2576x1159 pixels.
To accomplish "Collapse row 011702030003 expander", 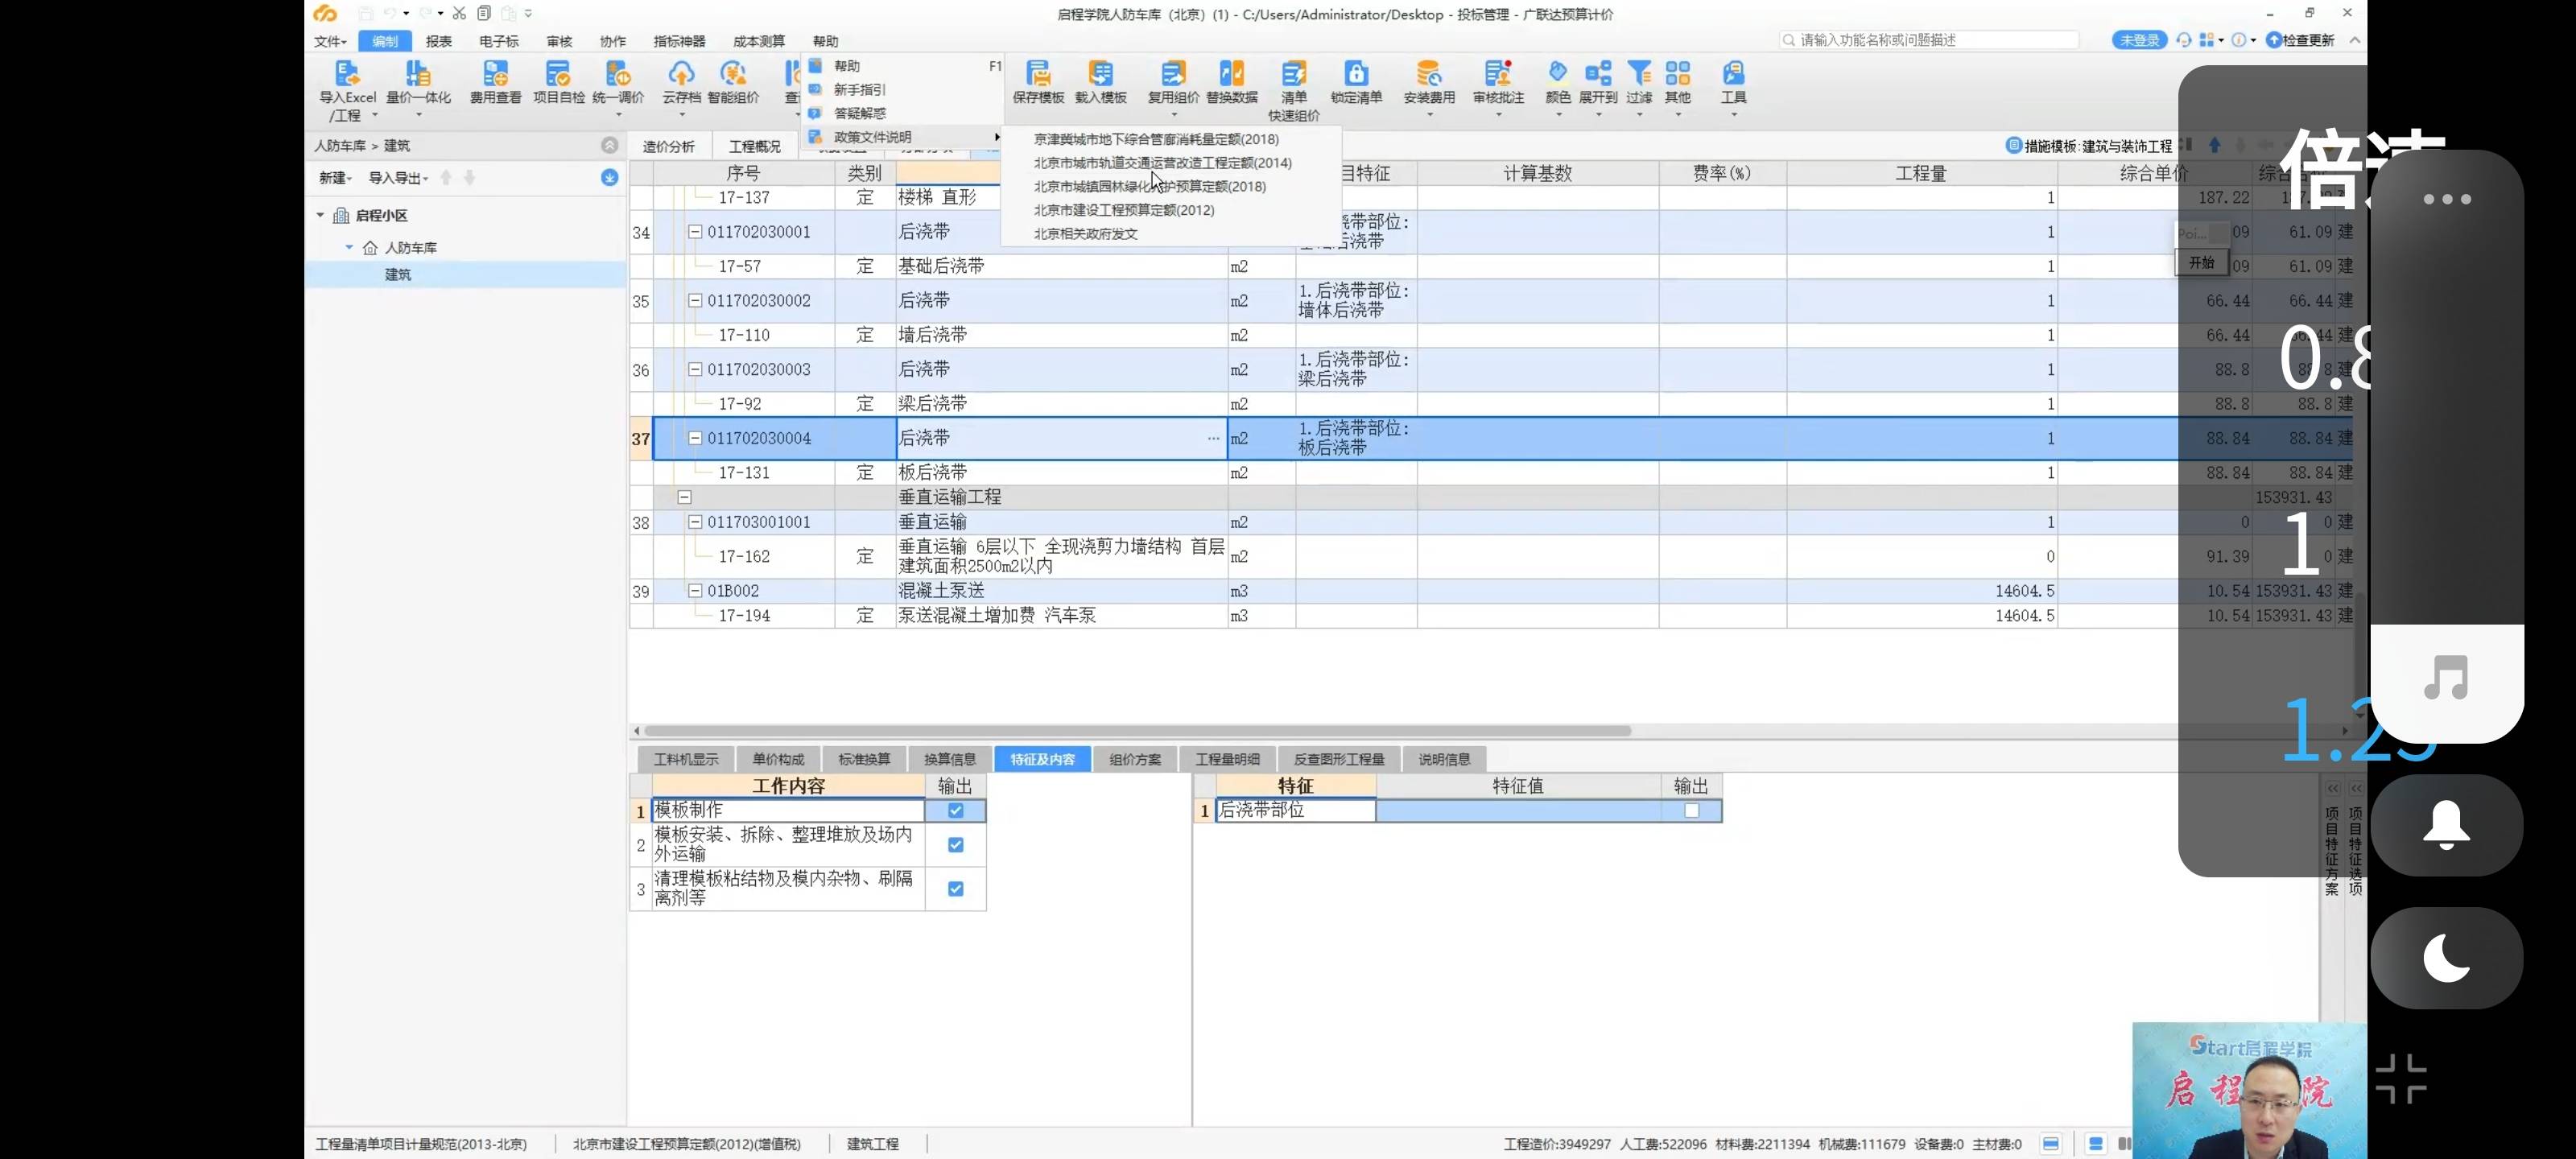I will pyautogui.click(x=695, y=369).
